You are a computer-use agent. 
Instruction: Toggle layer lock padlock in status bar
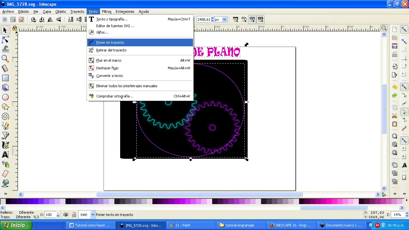(74, 215)
